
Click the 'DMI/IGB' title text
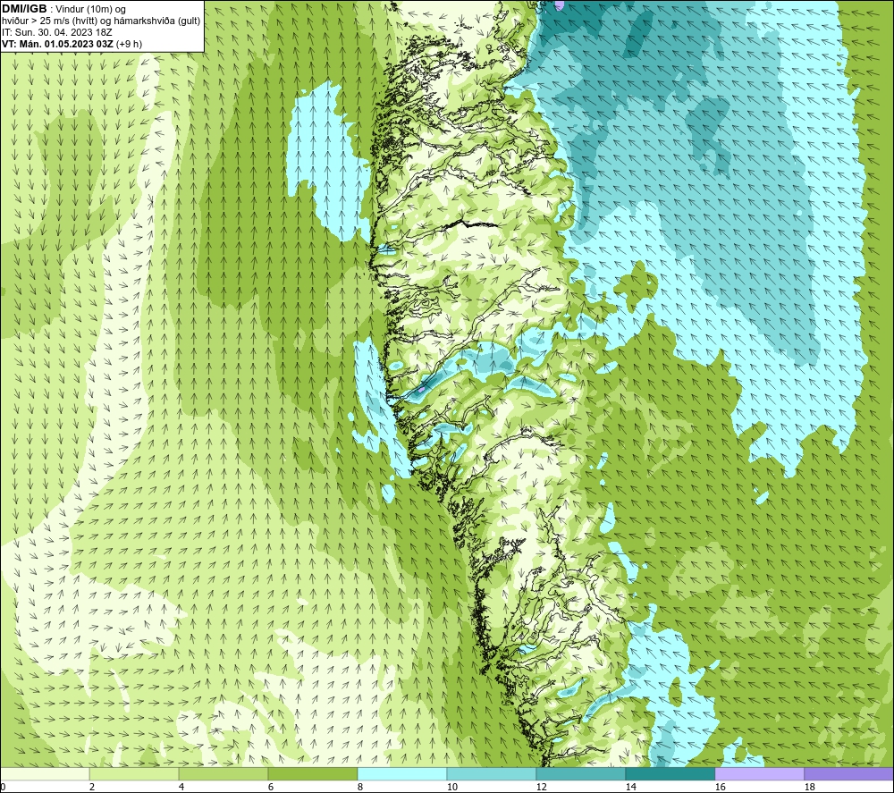(x=24, y=9)
